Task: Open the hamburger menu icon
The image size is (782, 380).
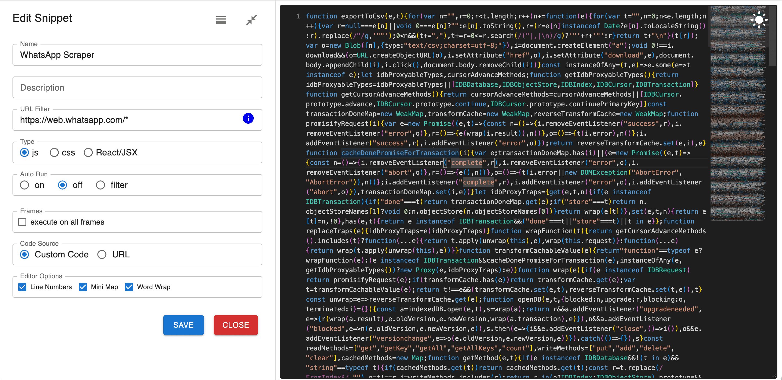Action: click(221, 20)
